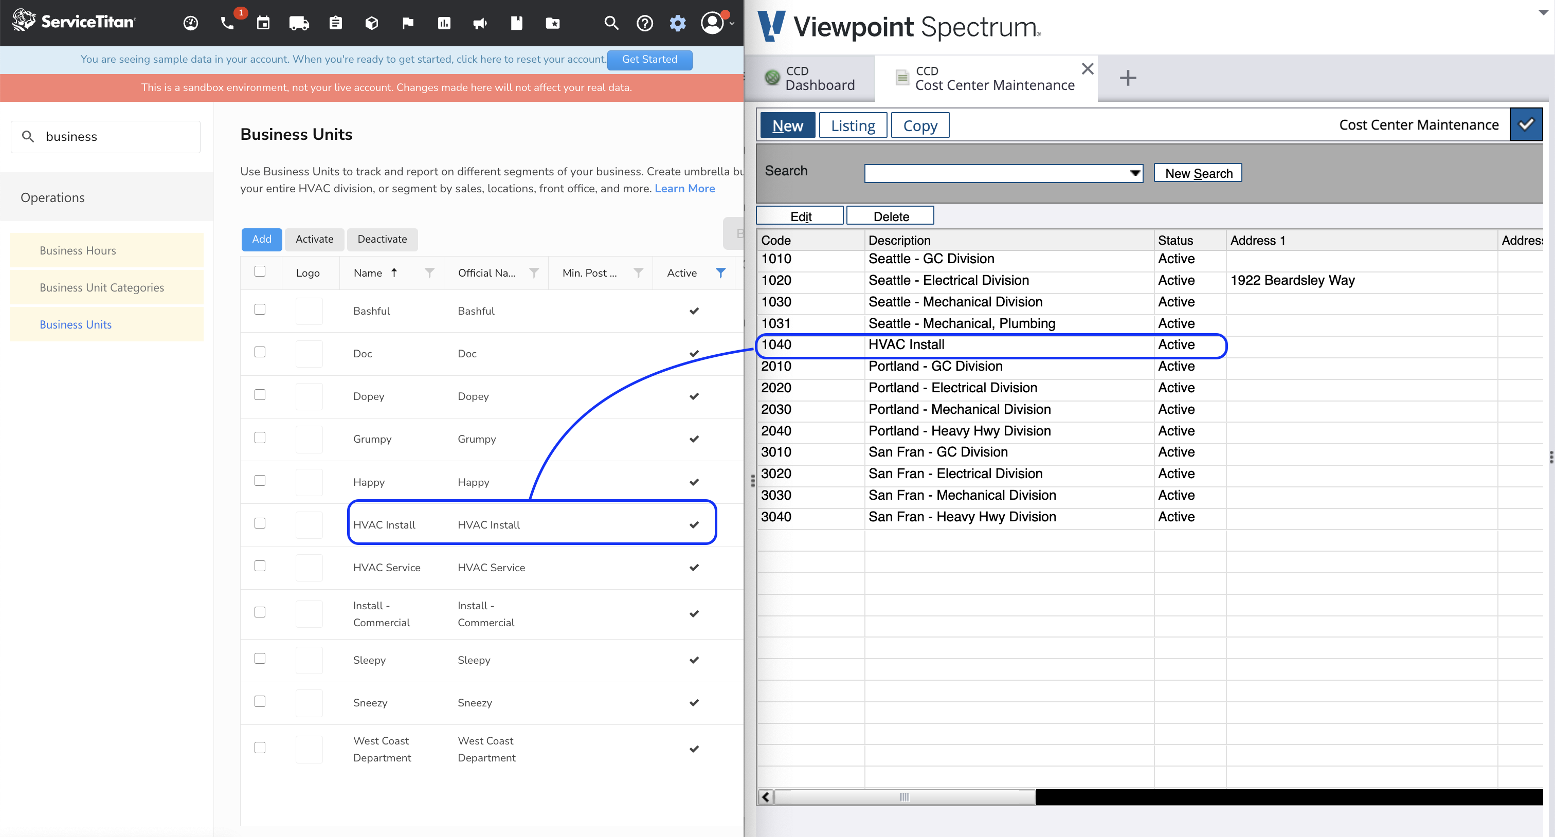
Task: Check the Happy row checkbox
Action: [x=260, y=480]
